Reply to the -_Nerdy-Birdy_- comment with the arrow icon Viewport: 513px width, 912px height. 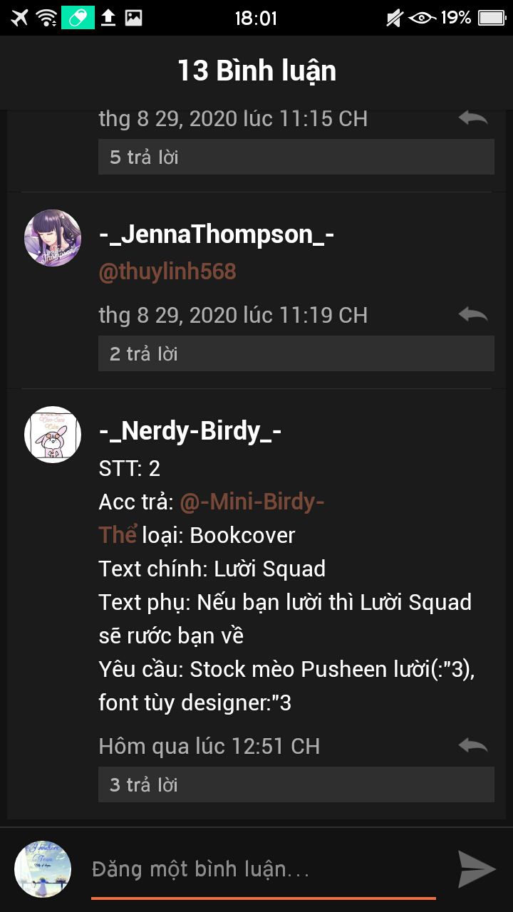(x=473, y=746)
